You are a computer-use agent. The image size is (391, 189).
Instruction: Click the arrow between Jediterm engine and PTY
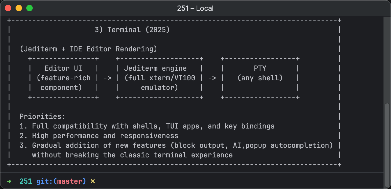212,78
